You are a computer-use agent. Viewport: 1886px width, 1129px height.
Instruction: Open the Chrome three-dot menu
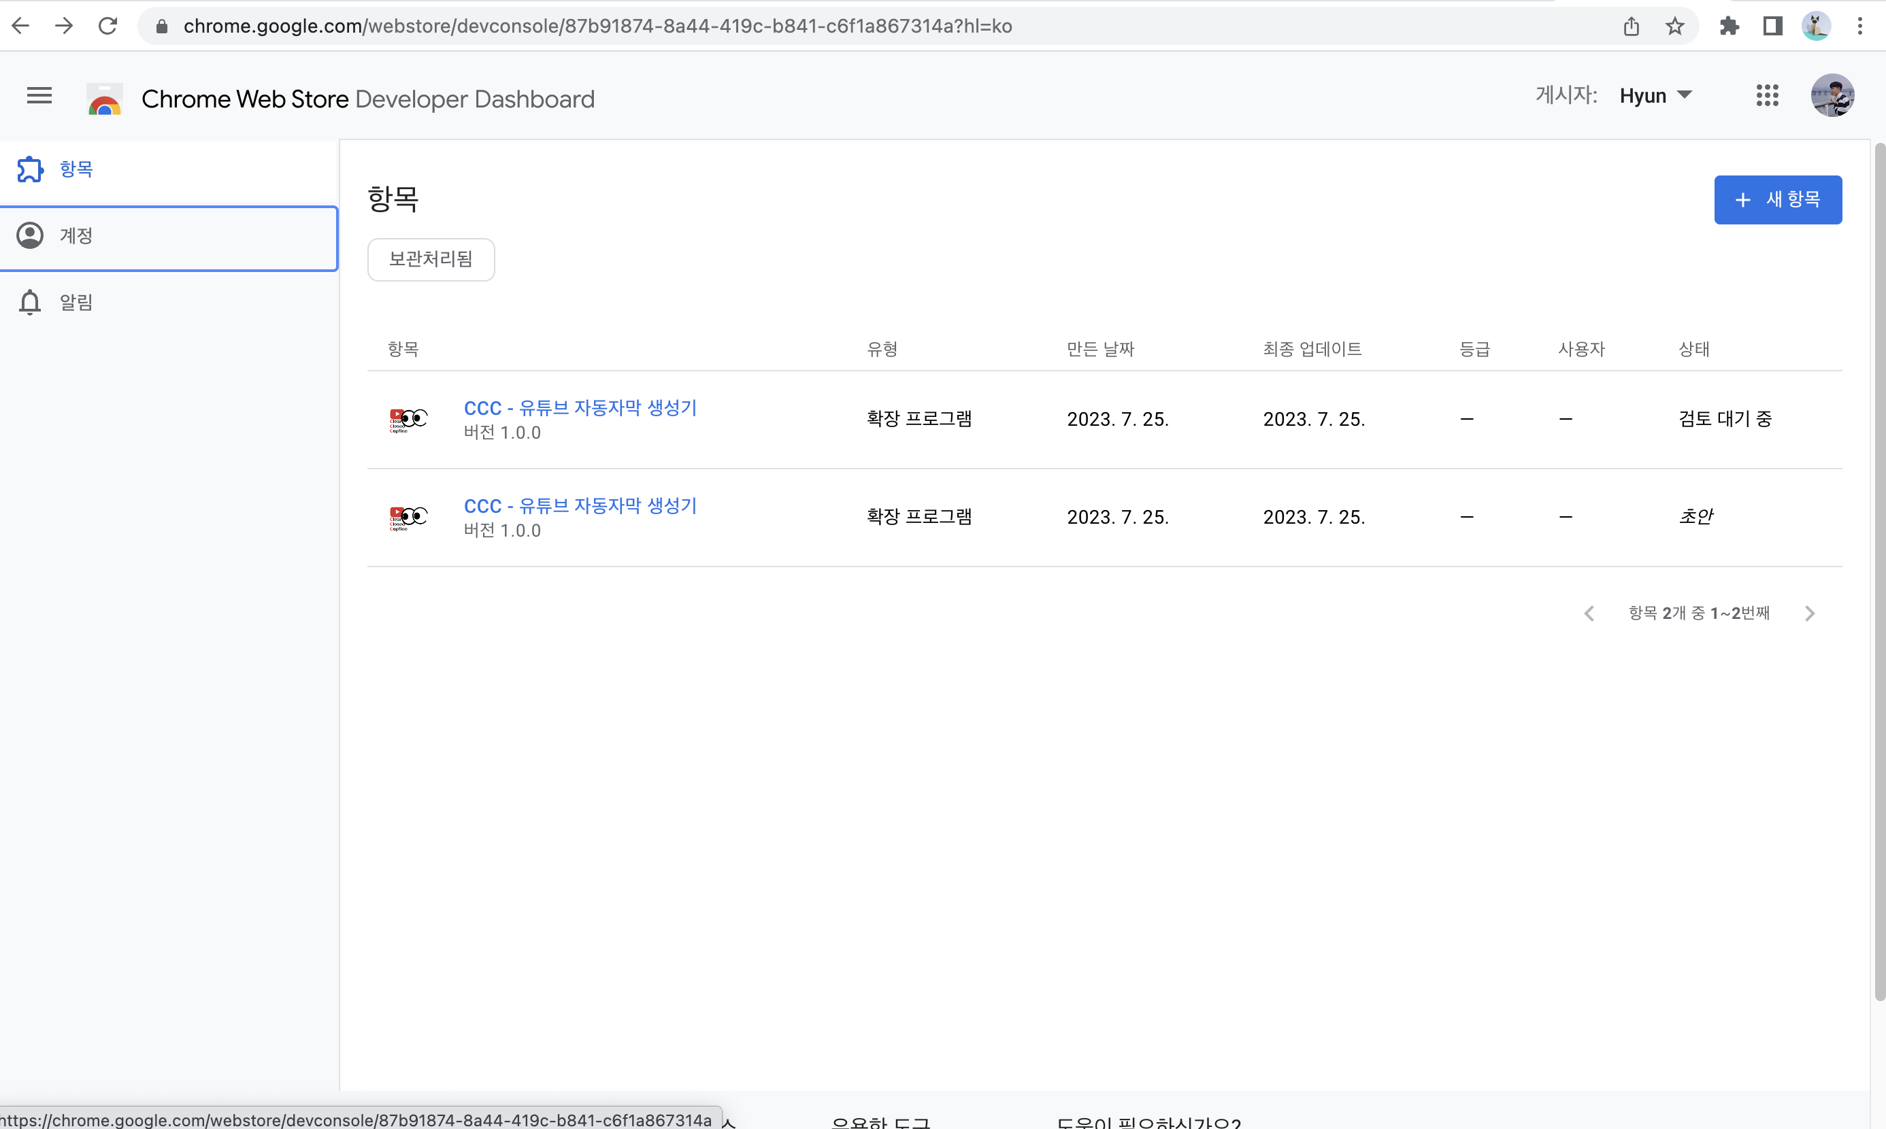pos(1859,27)
